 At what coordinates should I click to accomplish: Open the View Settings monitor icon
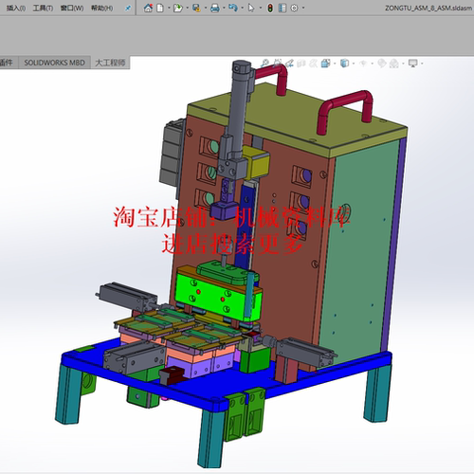point(412,64)
